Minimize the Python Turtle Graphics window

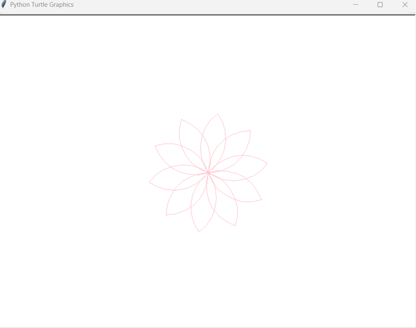pyautogui.click(x=356, y=5)
